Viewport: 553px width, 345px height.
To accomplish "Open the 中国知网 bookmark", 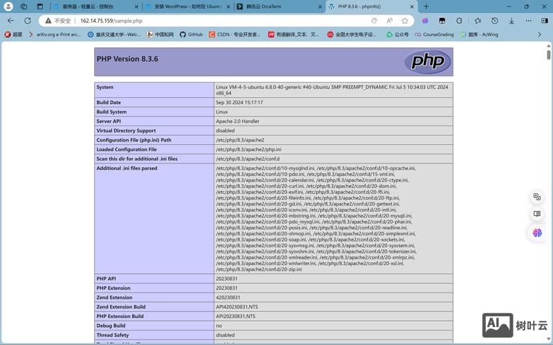I will click(160, 34).
